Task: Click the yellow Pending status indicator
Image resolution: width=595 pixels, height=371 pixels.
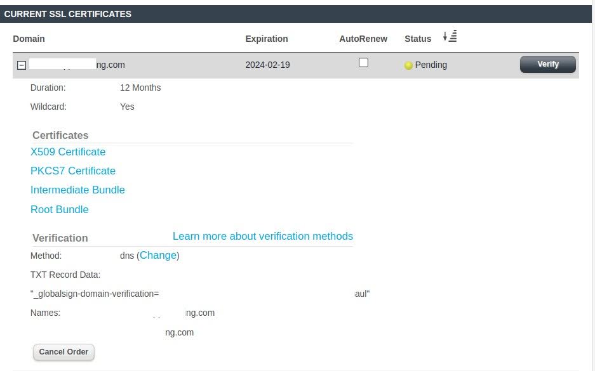Action: click(x=407, y=65)
